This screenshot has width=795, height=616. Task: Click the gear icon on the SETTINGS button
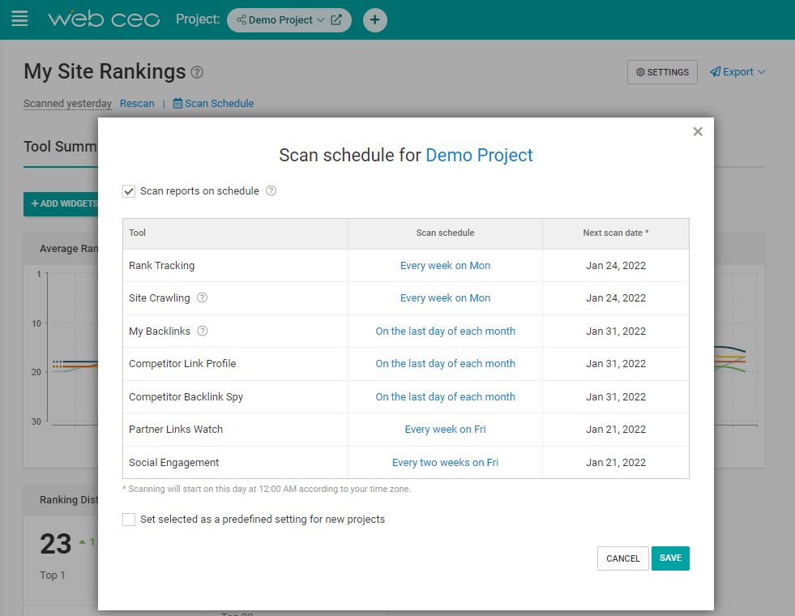[639, 72]
